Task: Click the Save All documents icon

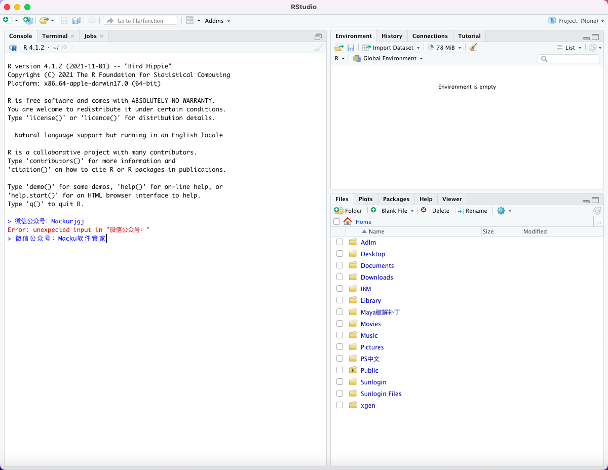Action: [x=76, y=20]
